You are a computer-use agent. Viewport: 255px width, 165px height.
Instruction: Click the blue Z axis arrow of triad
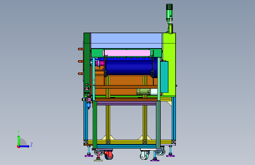click(x=24, y=146)
